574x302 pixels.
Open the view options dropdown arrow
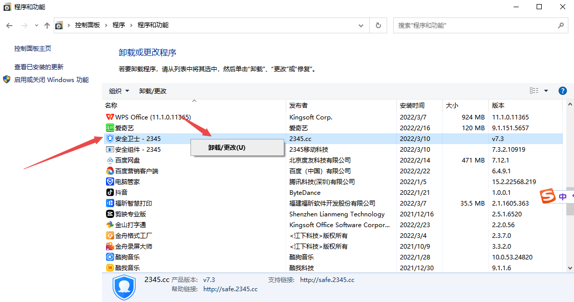point(546,91)
